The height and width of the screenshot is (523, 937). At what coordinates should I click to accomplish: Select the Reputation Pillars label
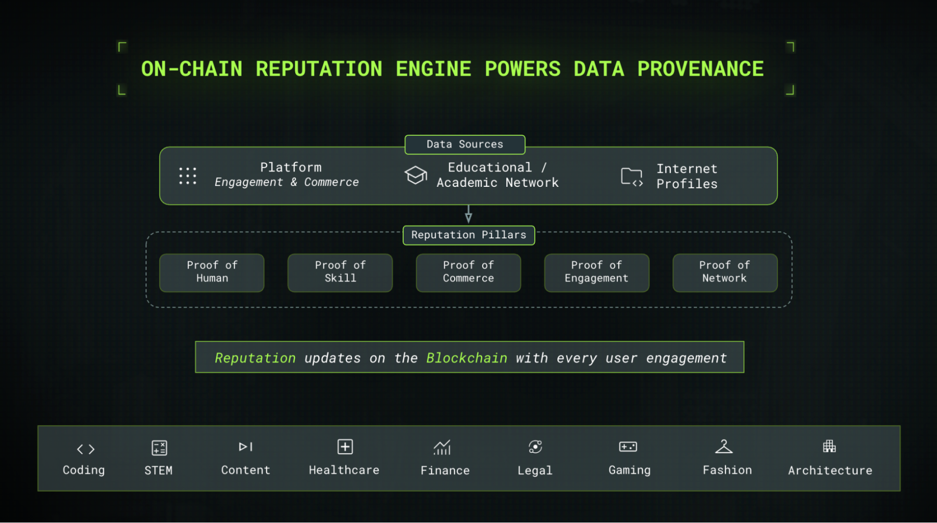point(469,235)
